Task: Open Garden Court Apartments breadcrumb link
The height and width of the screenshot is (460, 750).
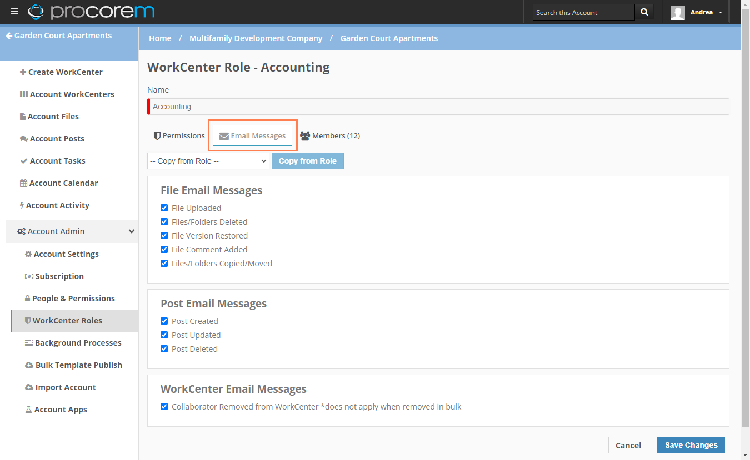Action: [389, 38]
